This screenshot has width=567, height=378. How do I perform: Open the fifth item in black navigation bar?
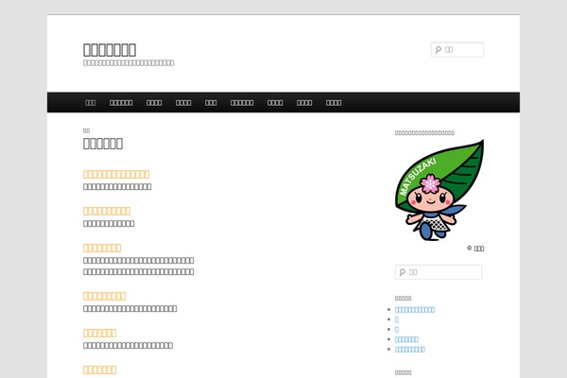tap(211, 103)
